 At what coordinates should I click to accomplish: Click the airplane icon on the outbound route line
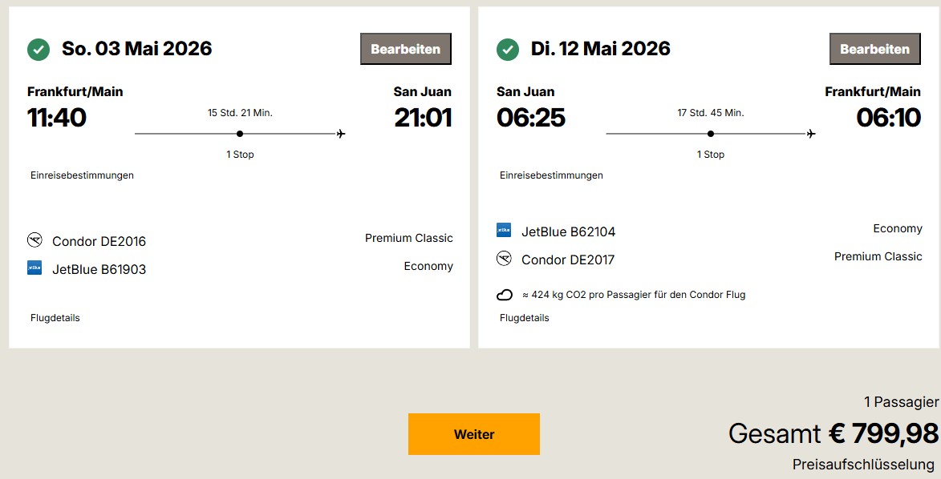[x=341, y=134]
